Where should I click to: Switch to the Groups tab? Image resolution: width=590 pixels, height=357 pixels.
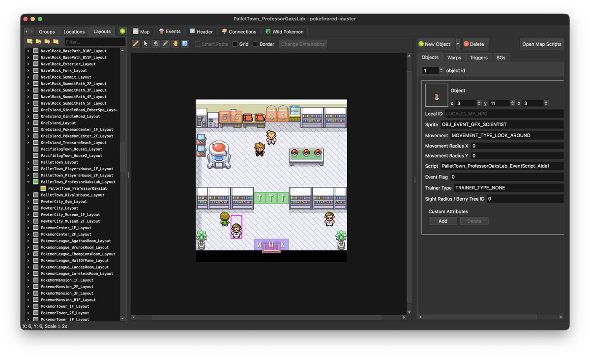[47, 31]
